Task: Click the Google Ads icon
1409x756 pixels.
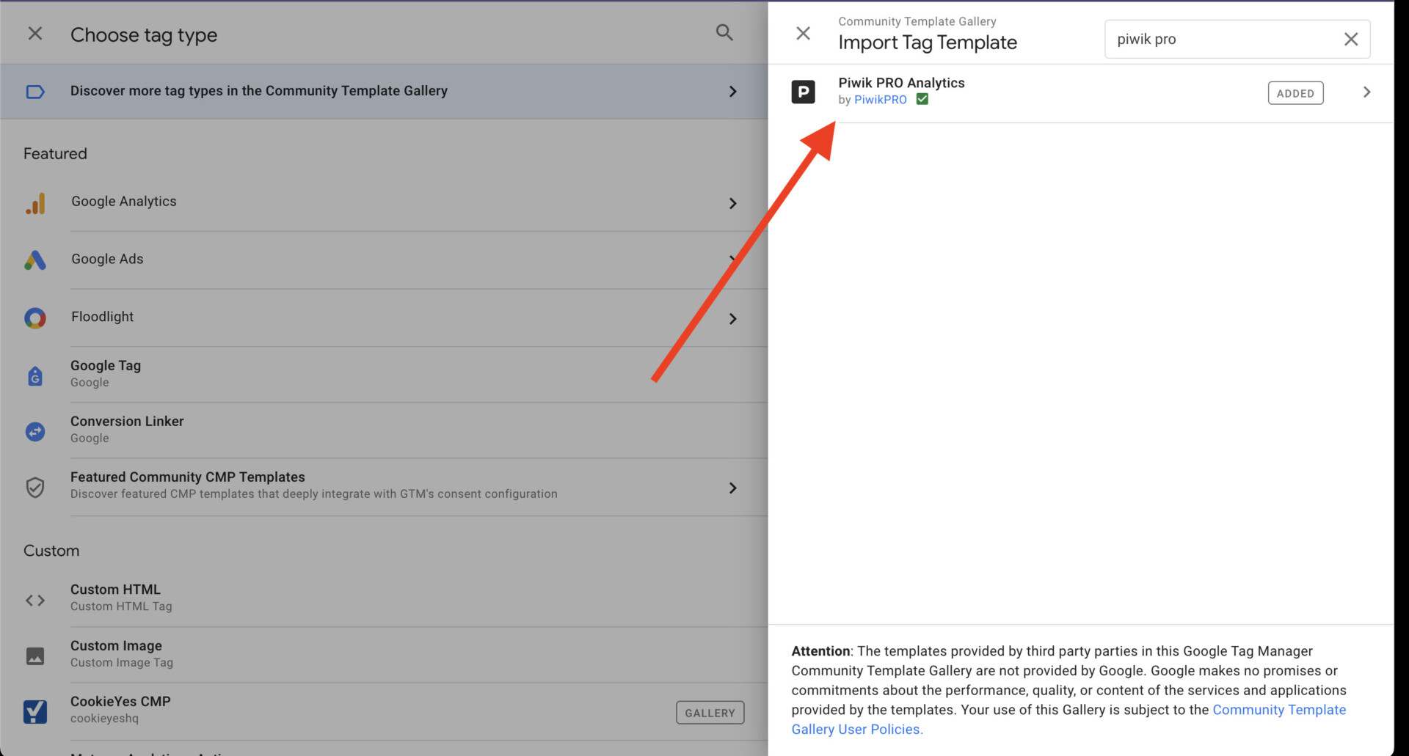Action: (x=35, y=260)
